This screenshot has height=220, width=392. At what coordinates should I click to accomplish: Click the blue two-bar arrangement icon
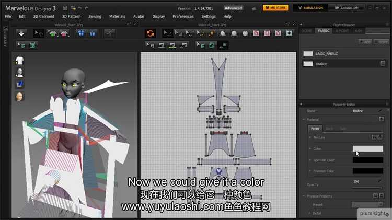click(93, 33)
